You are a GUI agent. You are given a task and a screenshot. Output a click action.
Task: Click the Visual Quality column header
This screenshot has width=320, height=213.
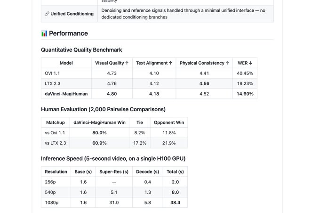pyautogui.click(x=112, y=63)
